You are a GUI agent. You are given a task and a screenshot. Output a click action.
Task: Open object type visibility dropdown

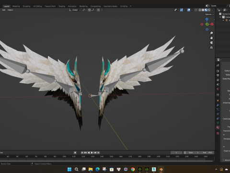click(x=176, y=10)
